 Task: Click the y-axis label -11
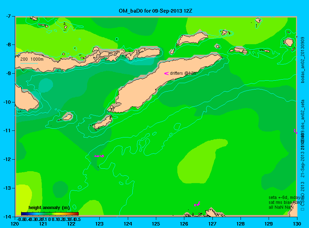(7, 130)
